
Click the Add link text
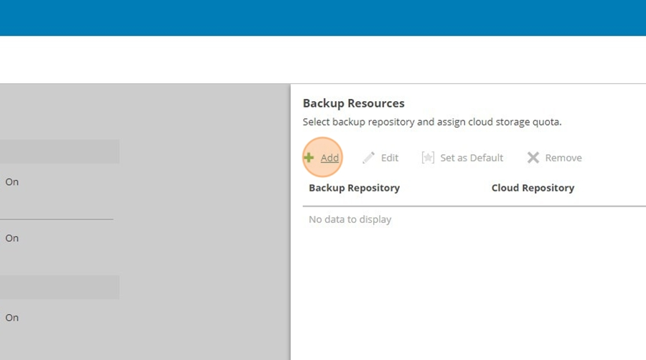pyautogui.click(x=329, y=158)
